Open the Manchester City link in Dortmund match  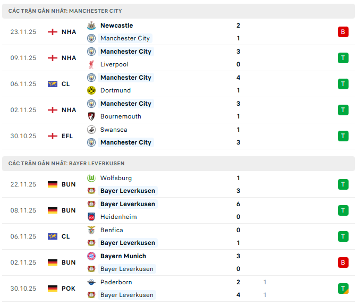tap(125, 78)
